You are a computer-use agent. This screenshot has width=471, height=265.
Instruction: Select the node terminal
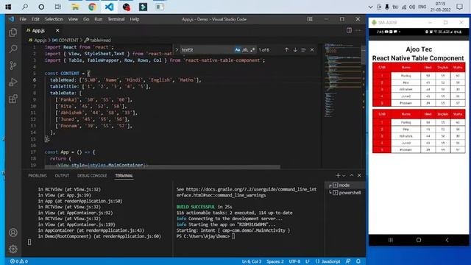tap(345, 185)
